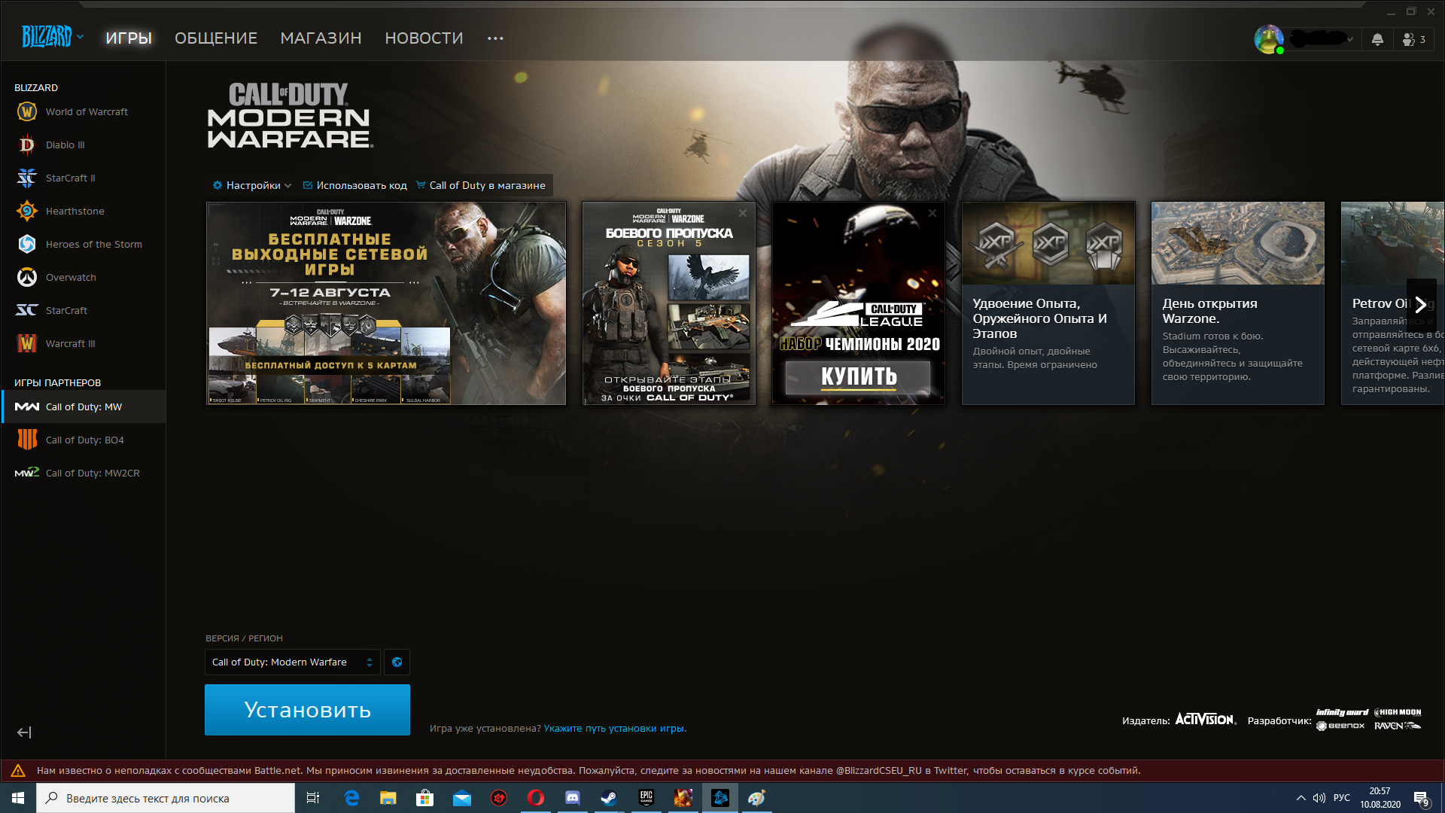This screenshot has height=813, width=1445.
Task: Click the КУПИТЬ button on league card
Action: [x=859, y=377]
